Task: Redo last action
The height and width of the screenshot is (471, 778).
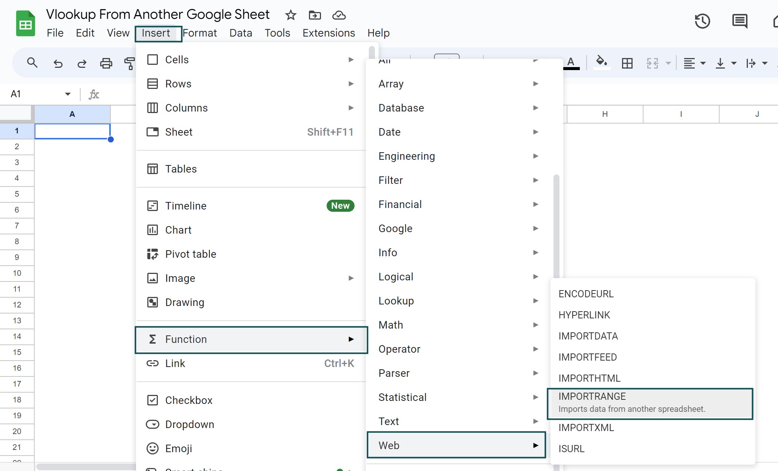Action: pyautogui.click(x=82, y=63)
